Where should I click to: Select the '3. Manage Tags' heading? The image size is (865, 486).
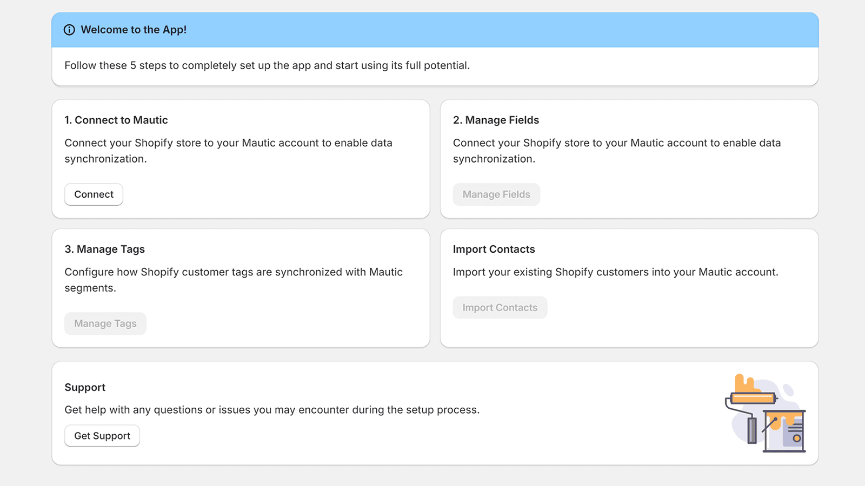105,249
